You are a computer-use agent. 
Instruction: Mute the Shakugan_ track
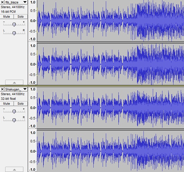7,104
